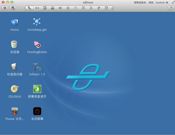Click the sharing sync arrows icon
Viewport: 175px width, 135px height.
click(106, 8)
